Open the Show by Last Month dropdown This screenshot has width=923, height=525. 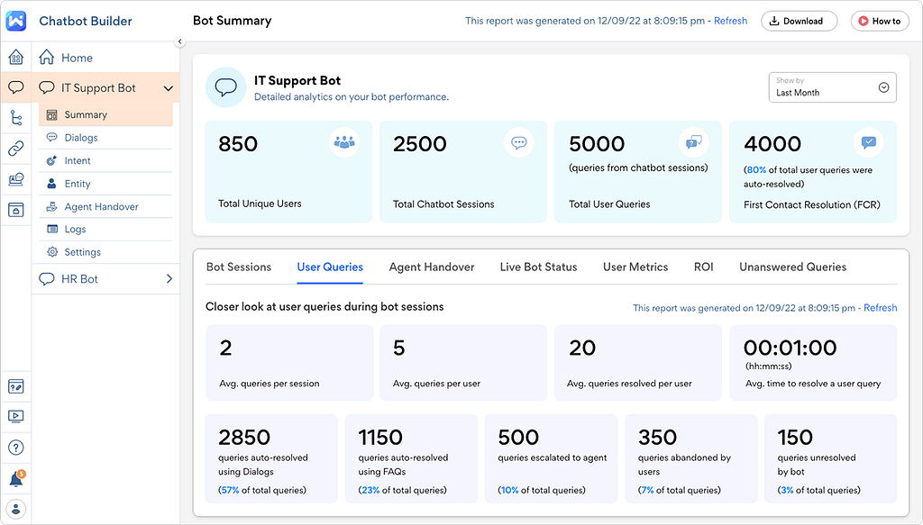coord(832,87)
